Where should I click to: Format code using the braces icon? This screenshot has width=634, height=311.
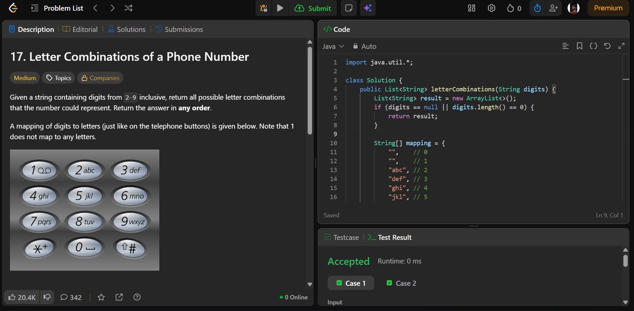(x=594, y=46)
